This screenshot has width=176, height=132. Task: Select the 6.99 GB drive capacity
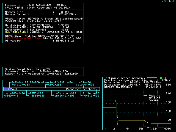click(x=63, y=25)
